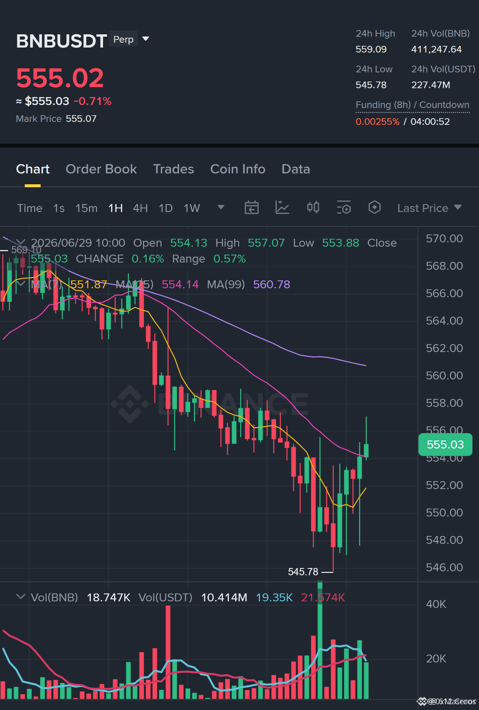
Task: Open the go-to-date calendar icon
Action: [251, 207]
